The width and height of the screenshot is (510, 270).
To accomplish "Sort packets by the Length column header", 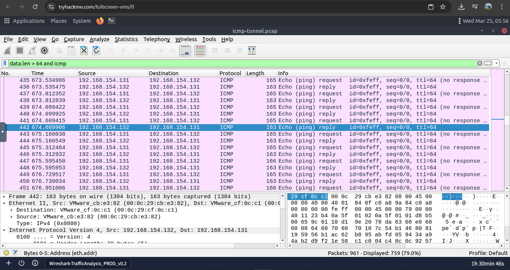I will (261, 73).
